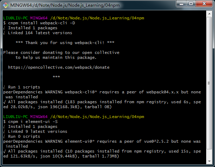Image resolution: width=215 pixels, height=167 pixels.
Task: Click '183 packages installed from npm registry' line
Action: (102, 102)
